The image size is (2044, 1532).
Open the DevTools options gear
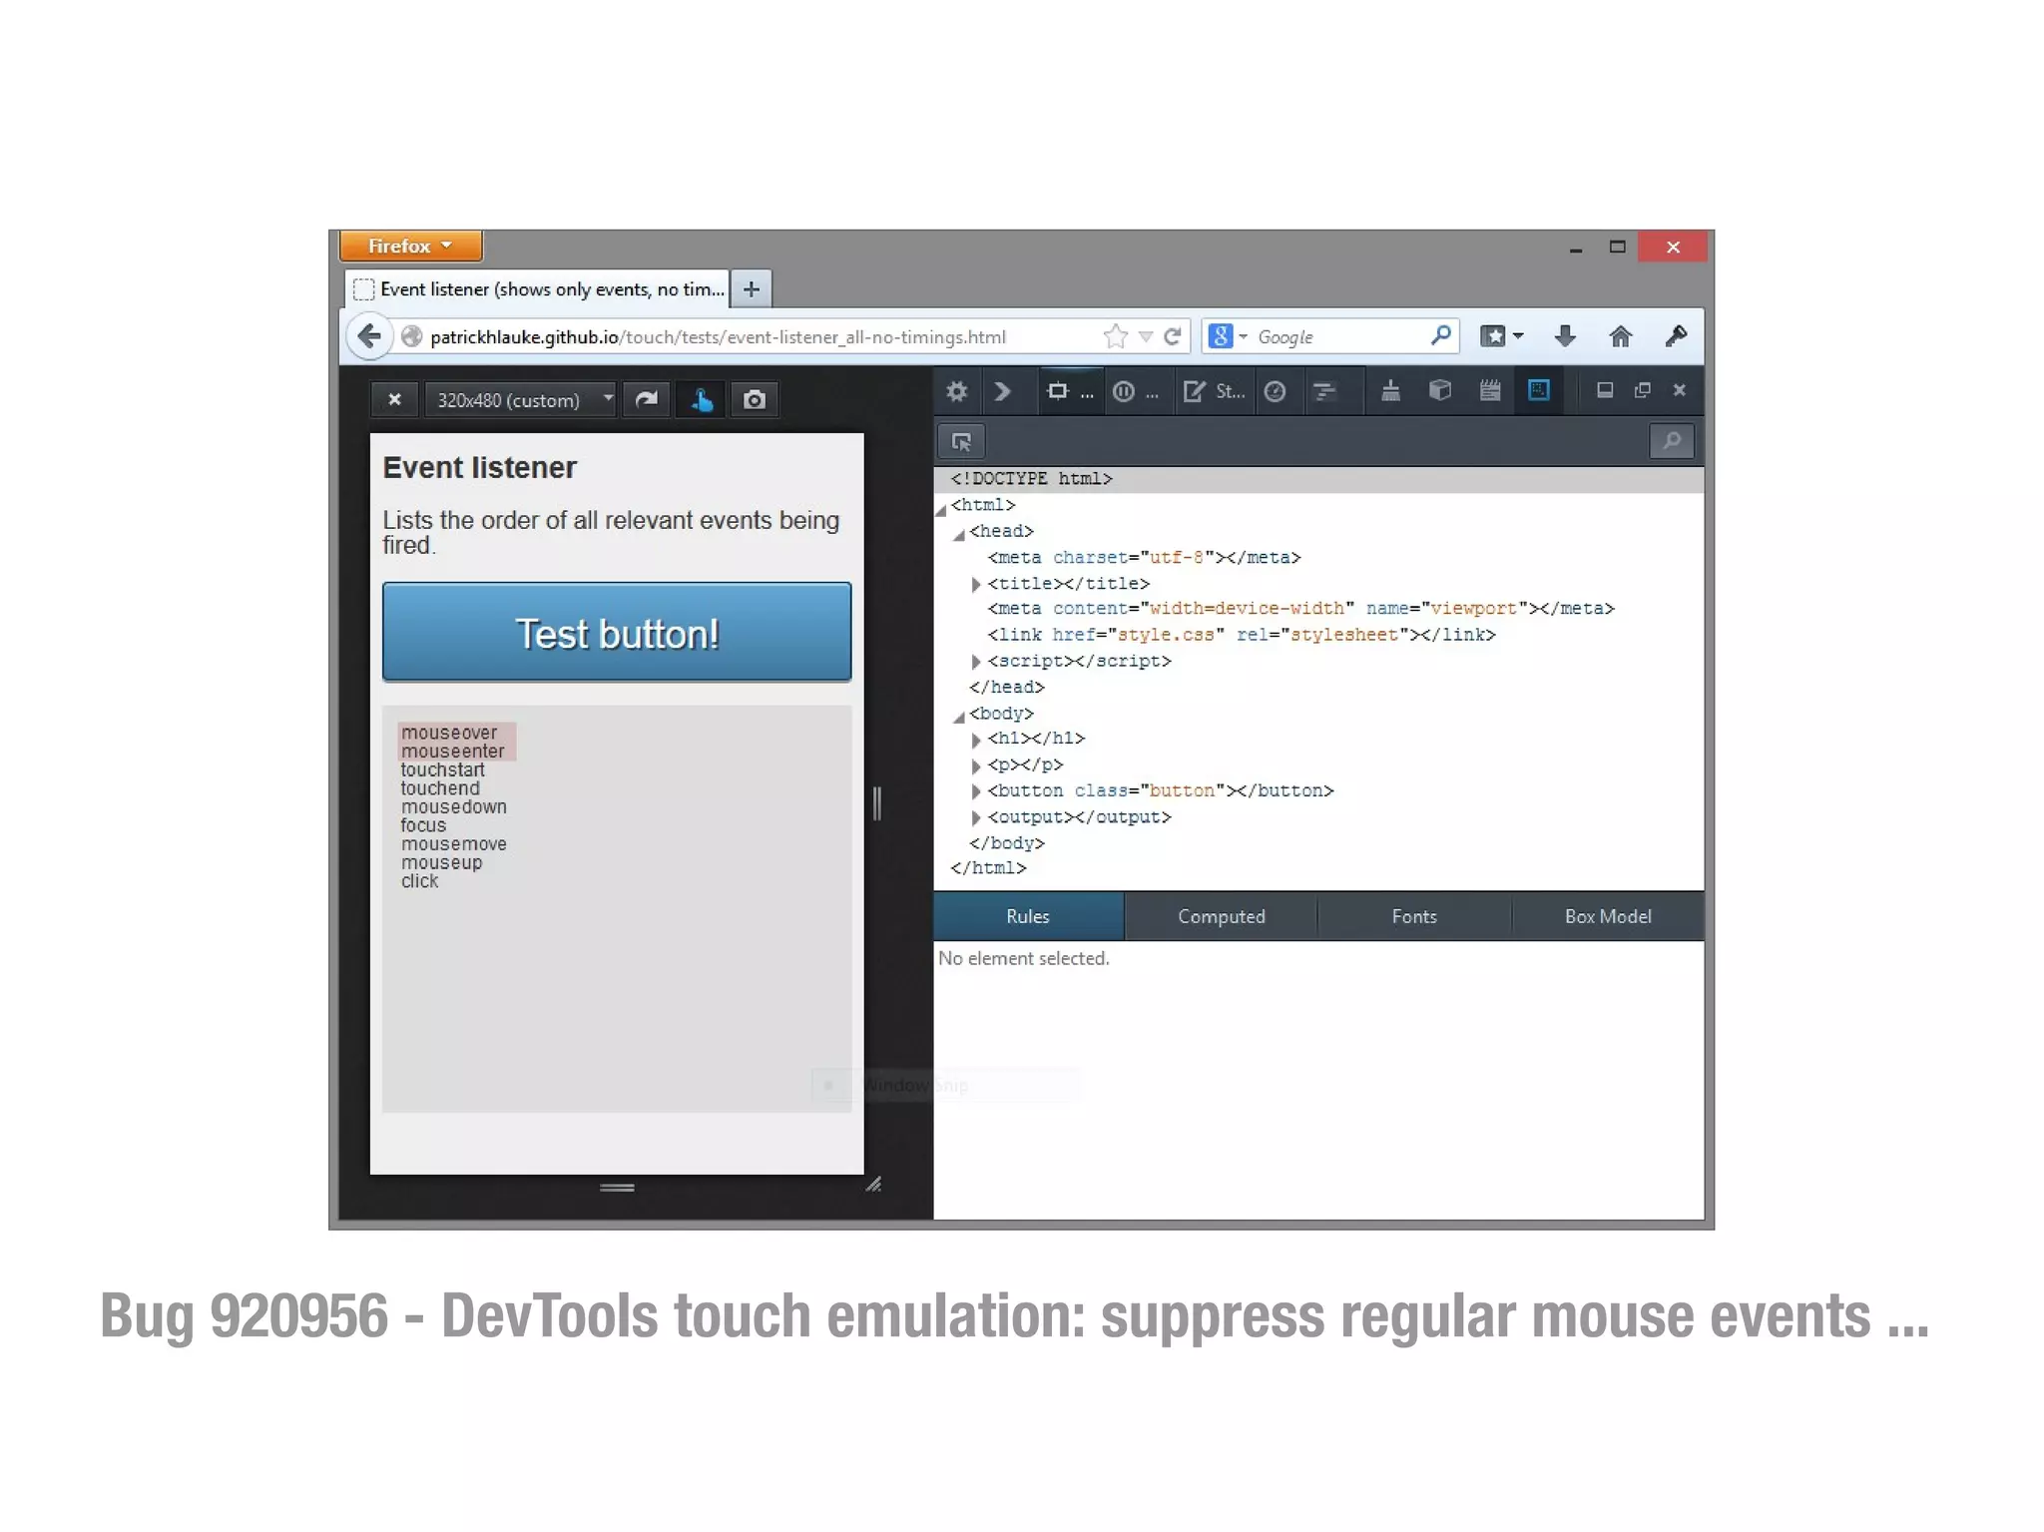956,391
